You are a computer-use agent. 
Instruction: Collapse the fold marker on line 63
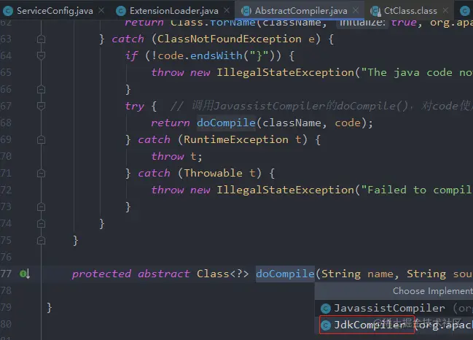tap(41, 39)
